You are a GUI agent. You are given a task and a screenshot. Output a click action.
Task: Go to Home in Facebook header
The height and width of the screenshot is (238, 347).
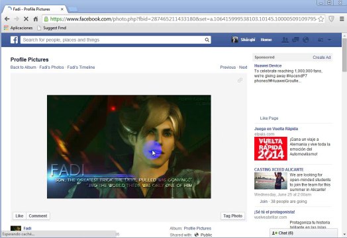tap(266, 40)
